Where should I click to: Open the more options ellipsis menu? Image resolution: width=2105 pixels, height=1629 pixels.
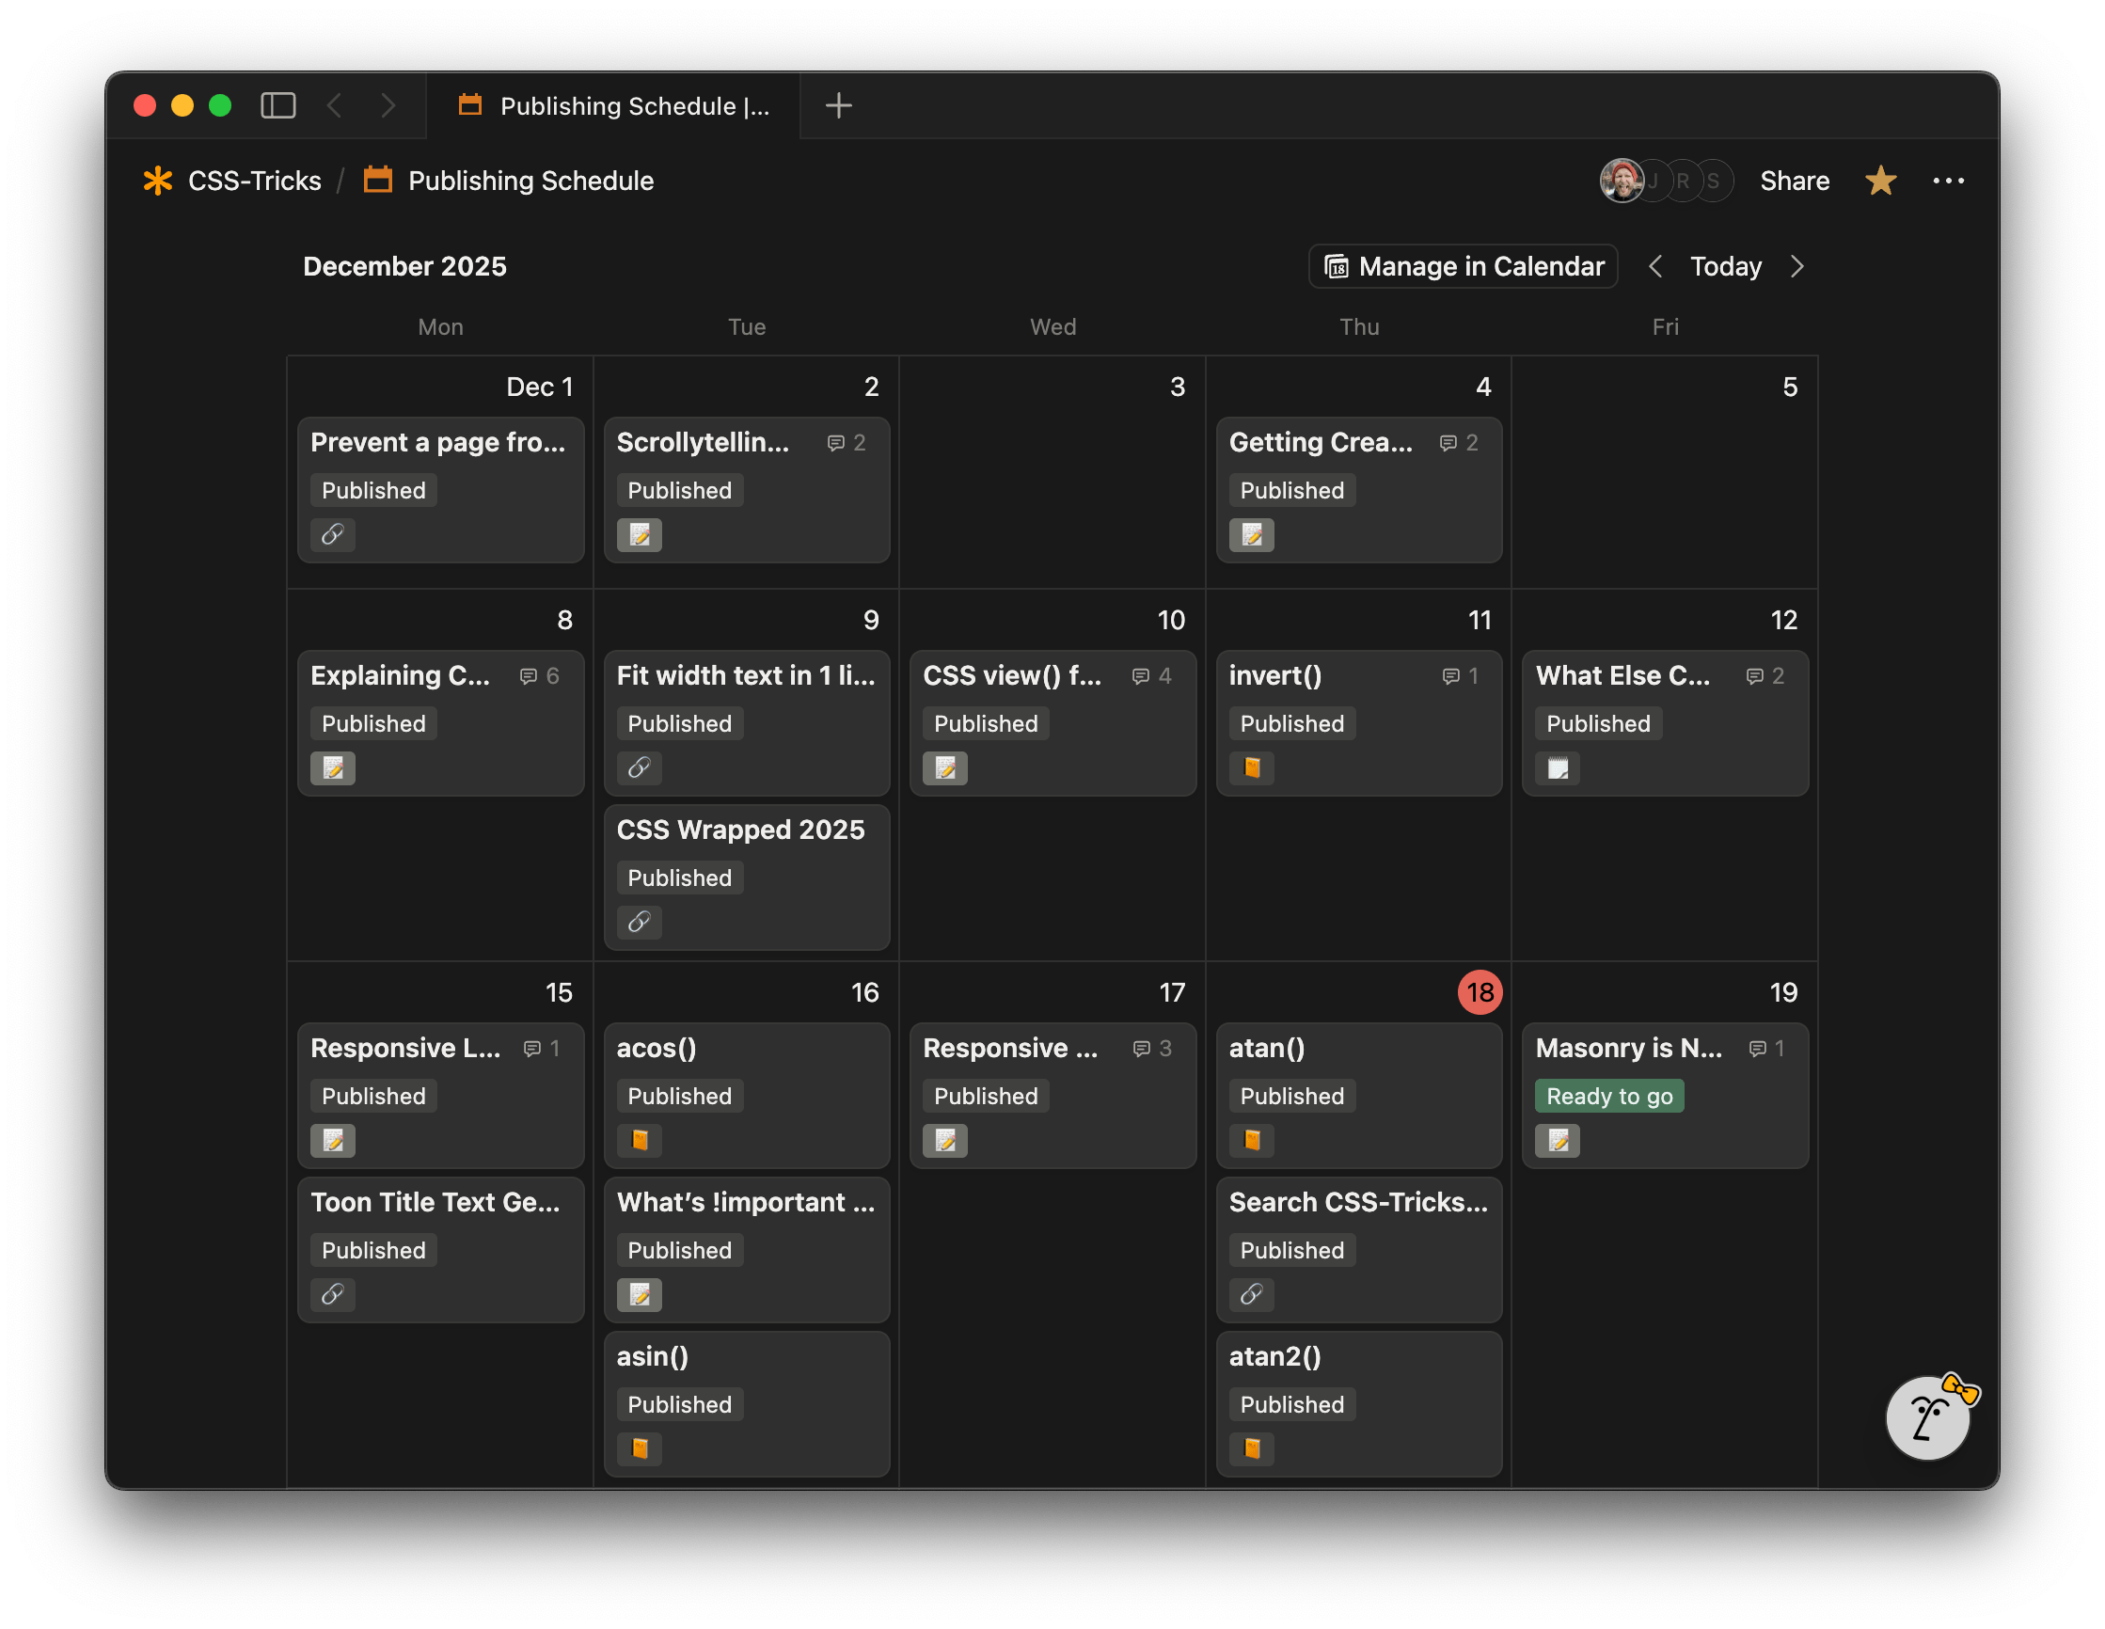pos(1949,181)
